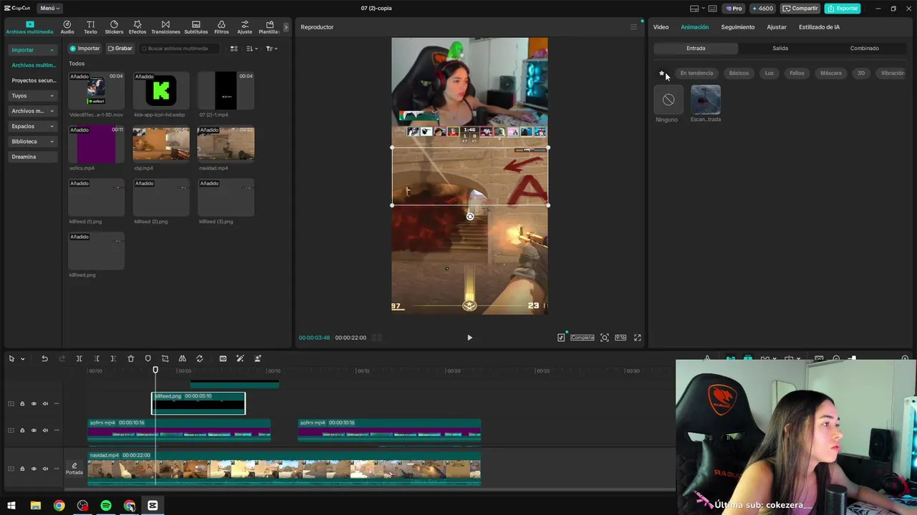Click the Exportar button
Image resolution: width=917 pixels, height=515 pixels.
pyautogui.click(x=842, y=9)
